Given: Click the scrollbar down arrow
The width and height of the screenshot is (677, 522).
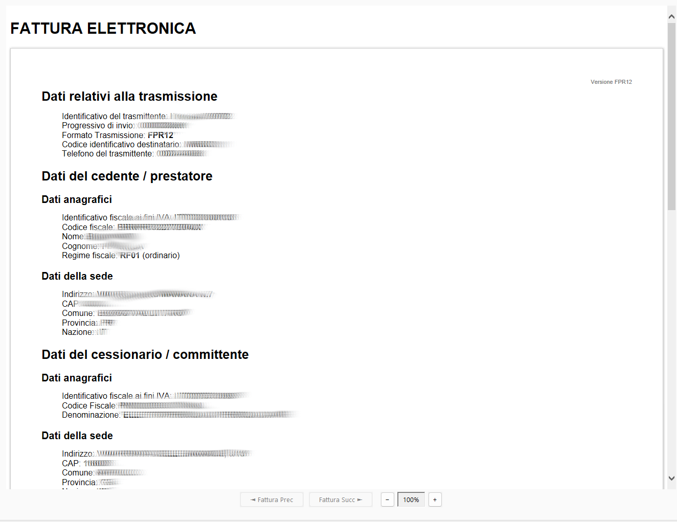Looking at the screenshot, I should pyautogui.click(x=671, y=479).
